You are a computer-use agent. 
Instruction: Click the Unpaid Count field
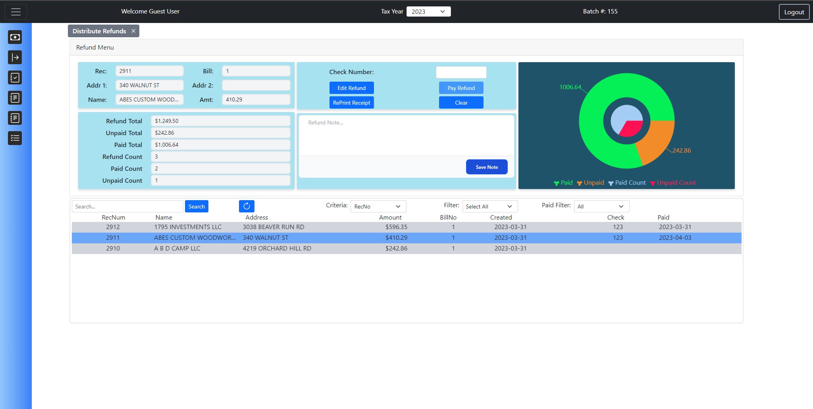(x=221, y=180)
